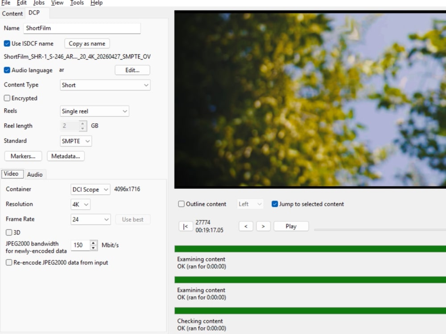Screen dimensions: 446x334
Task: Step forward one frame with the > button
Action: coord(263,226)
